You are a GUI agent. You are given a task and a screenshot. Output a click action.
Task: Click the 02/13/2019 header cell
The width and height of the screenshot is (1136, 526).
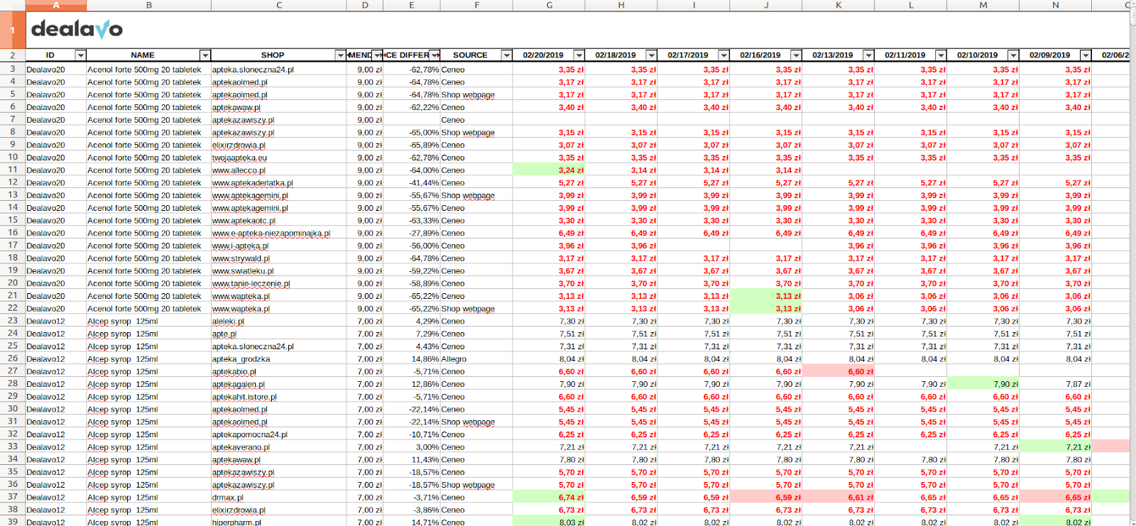838,55
